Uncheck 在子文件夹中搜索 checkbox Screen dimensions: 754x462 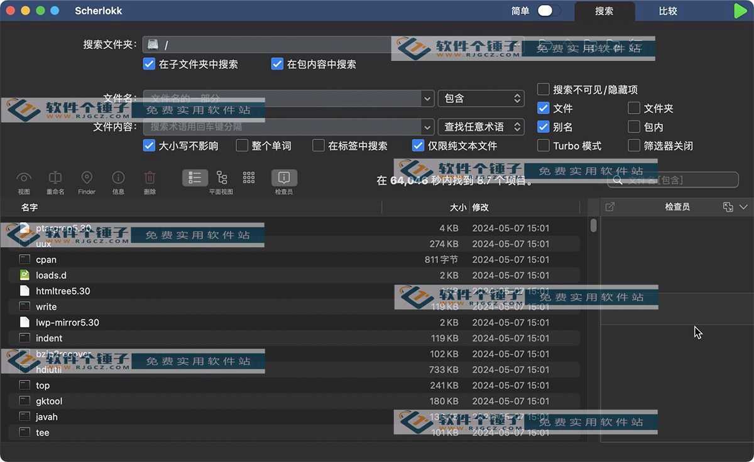[x=149, y=64]
